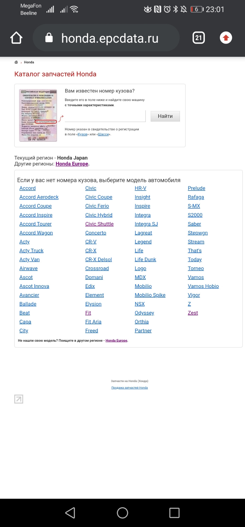Viewport: 245px width, 527px height.
Task: Click the registration certificate sample image
Action: coord(38,115)
